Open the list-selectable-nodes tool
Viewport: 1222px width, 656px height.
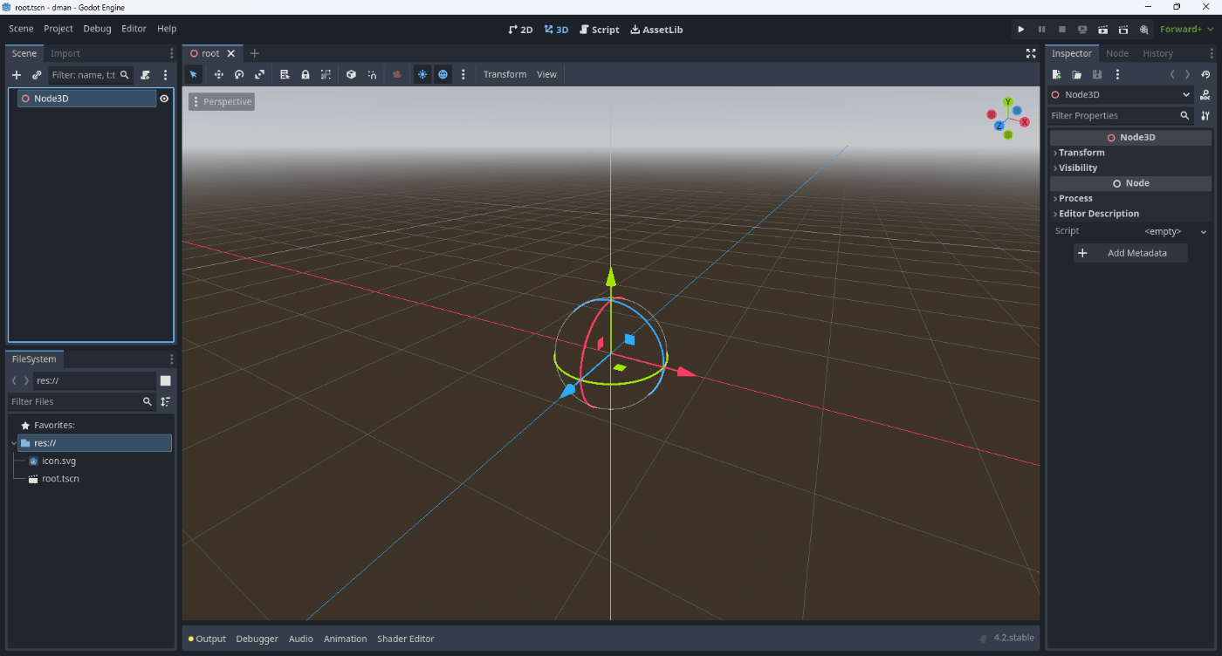[285, 74]
